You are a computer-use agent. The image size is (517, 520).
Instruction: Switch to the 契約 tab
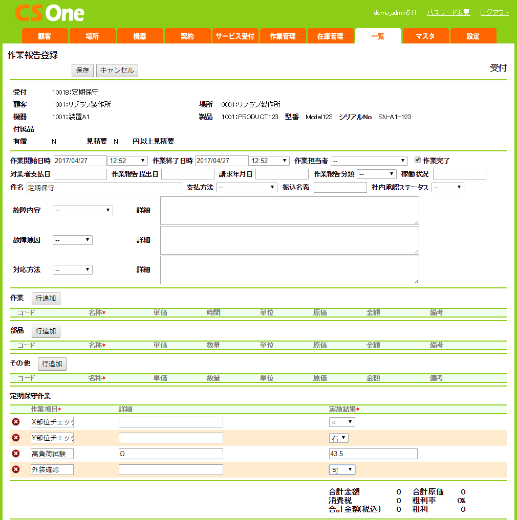(x=187, y=36)
